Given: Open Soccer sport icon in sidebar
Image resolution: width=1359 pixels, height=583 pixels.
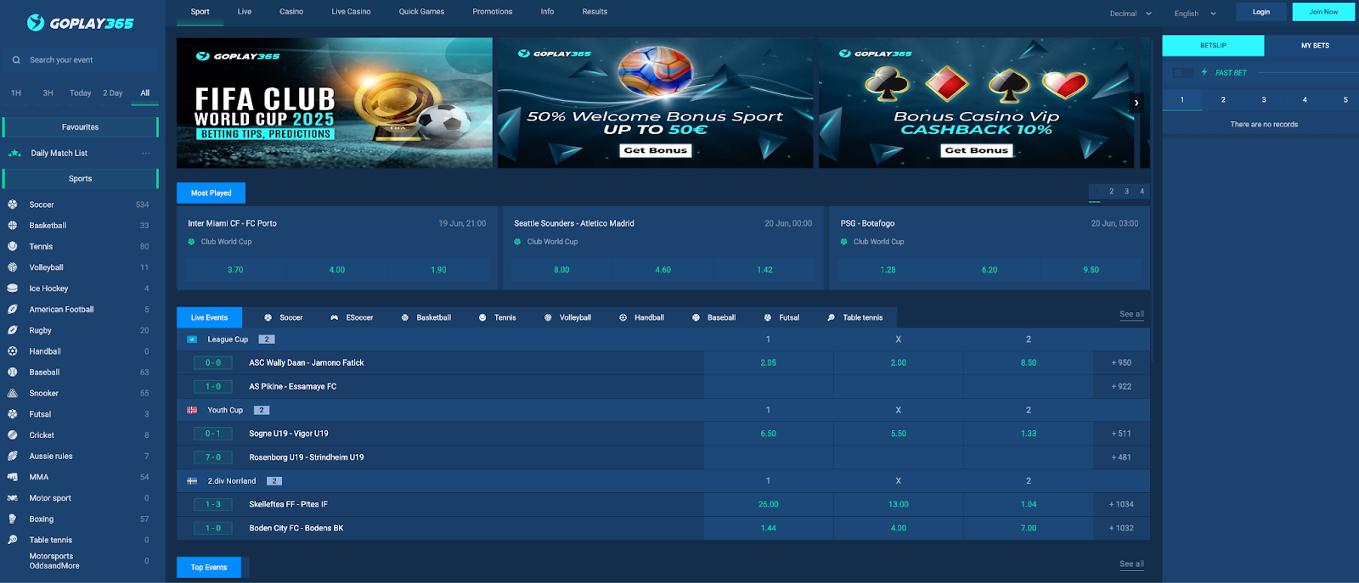Looking at the screenshot, I should point(13,205).
